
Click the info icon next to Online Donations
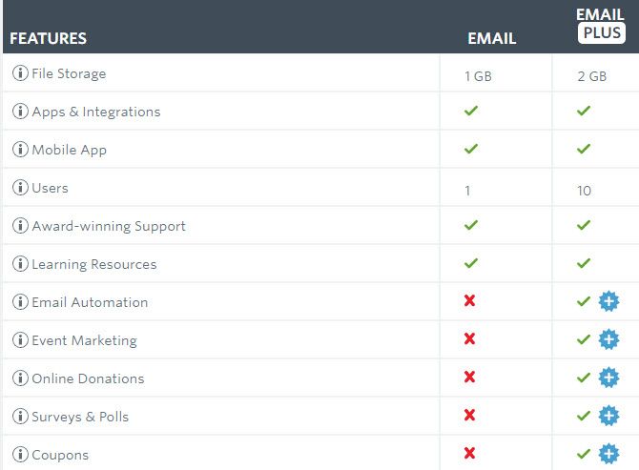tap(20, 378)
